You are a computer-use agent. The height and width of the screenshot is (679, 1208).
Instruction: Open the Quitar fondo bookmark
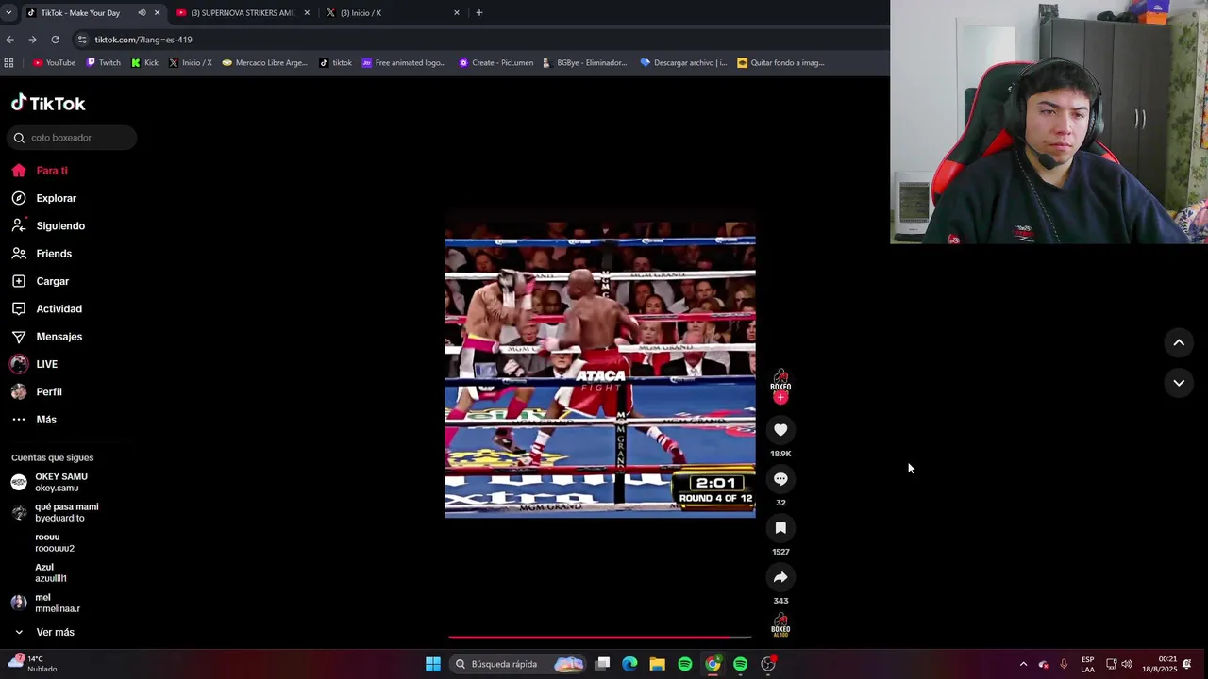pos(780,63)
